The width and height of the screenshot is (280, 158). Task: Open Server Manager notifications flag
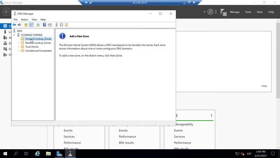pyautogui.click(x=223, y=12)
